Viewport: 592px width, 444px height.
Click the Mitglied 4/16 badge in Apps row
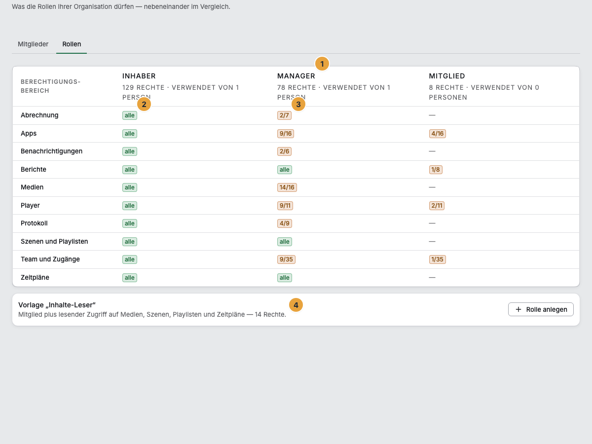(x=438, y=134)
